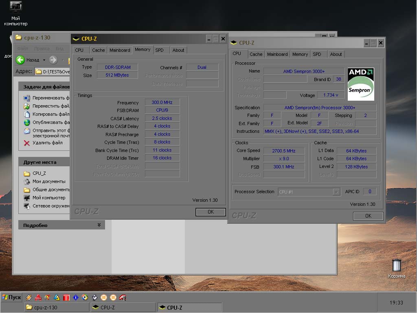
Task: Click the Общие документы folder icon
Action: (x=26, y=190)
